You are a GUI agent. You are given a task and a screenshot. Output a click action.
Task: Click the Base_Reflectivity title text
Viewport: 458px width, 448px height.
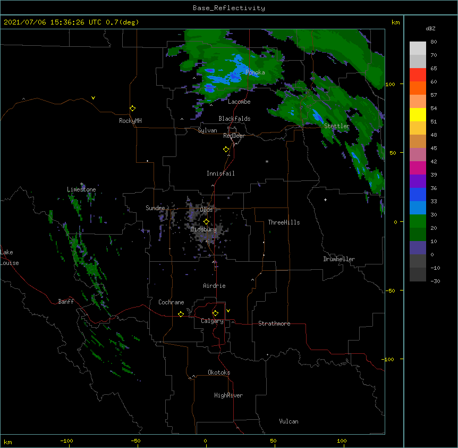pyautogui.click(x=229, y=8)
